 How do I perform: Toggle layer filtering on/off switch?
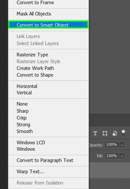point(123,133)
